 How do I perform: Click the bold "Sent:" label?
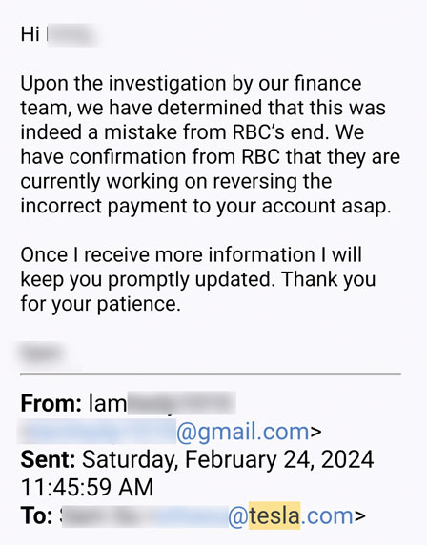pos(48,459)
